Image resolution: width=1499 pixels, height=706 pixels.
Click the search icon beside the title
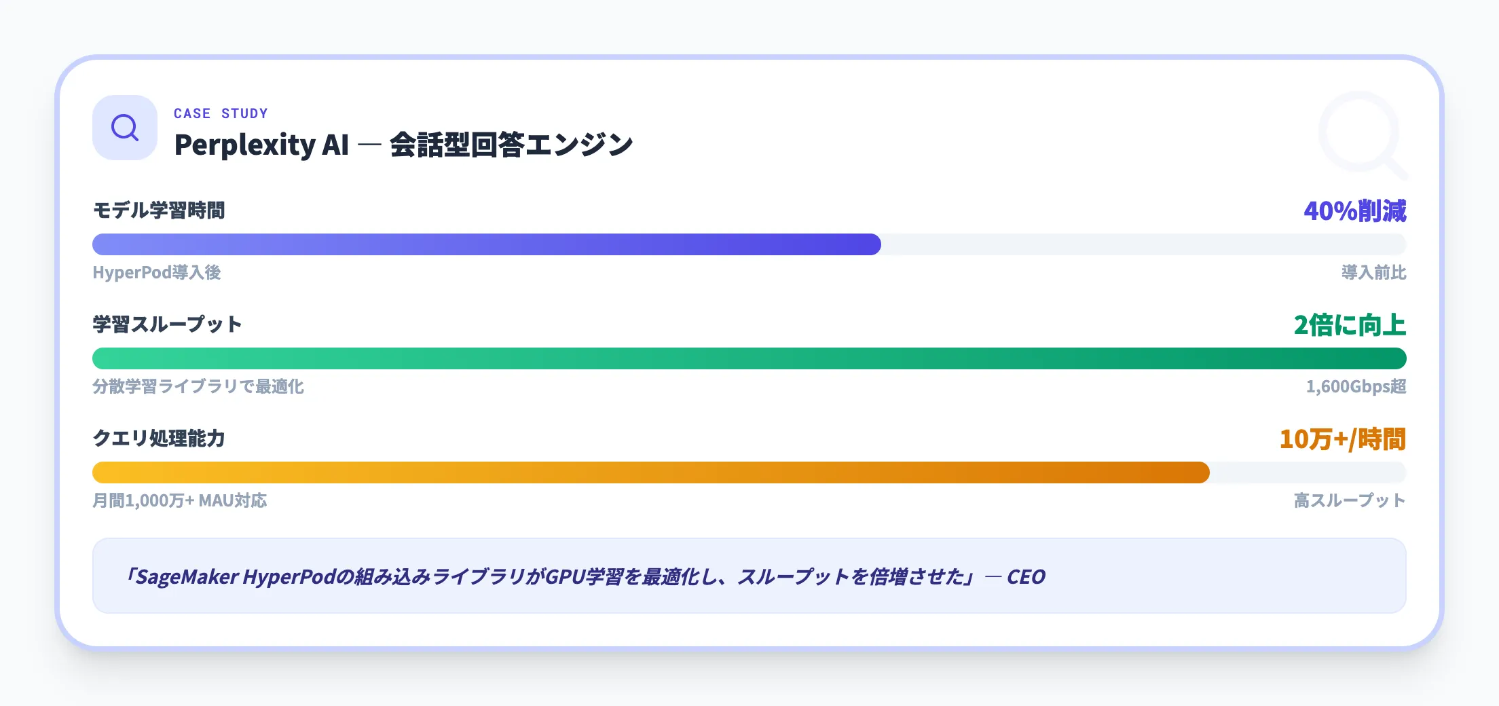(125, 128)
